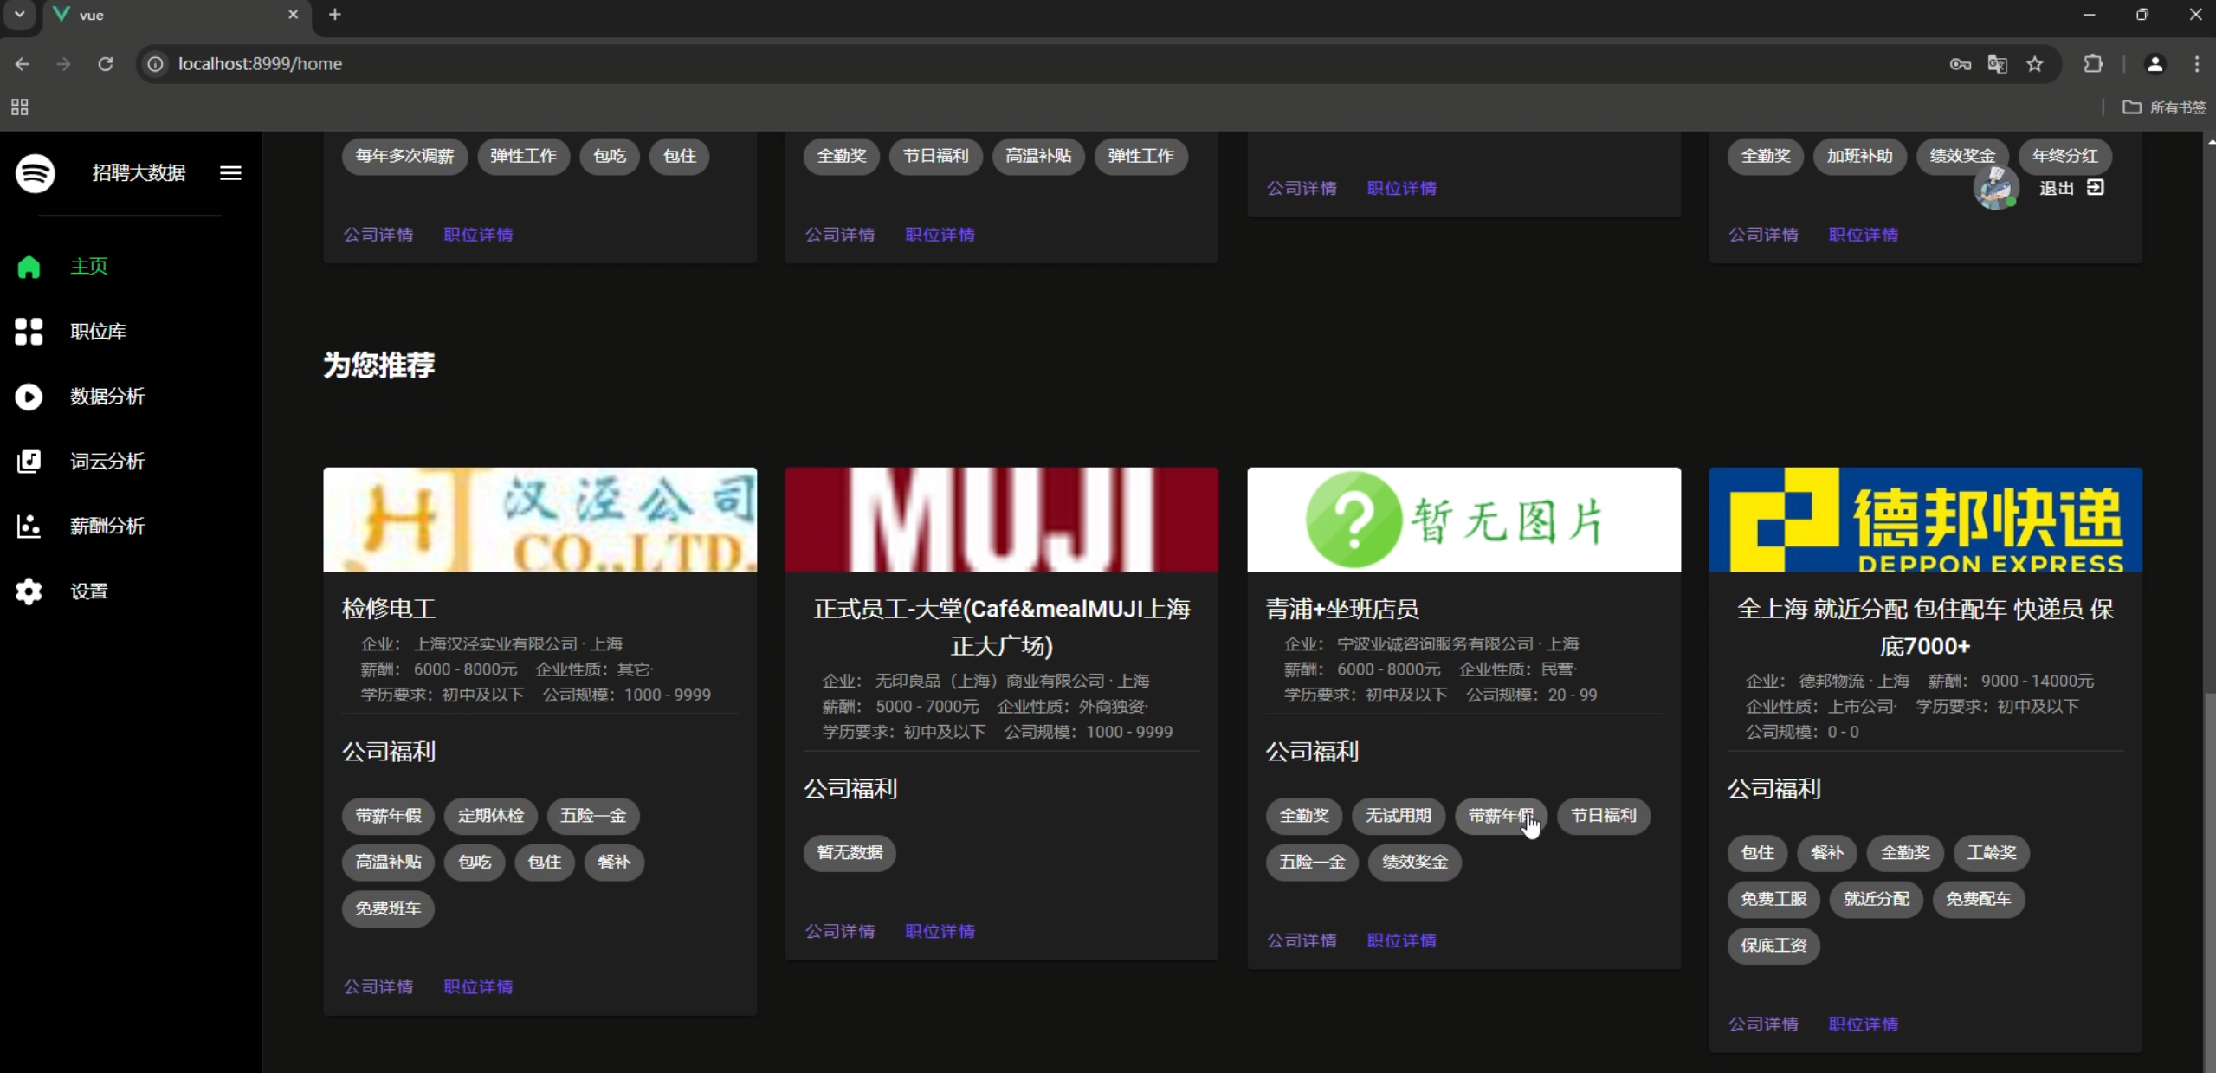Click the 保底工资 benefit tag
This screenshot has height=1073, width=2216.
click(1773, 946)
